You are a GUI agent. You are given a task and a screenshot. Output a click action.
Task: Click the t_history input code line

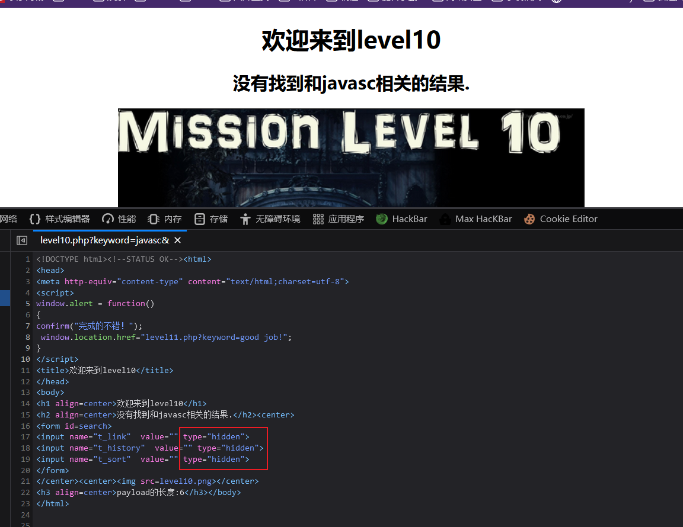click(x=150, y=448)
